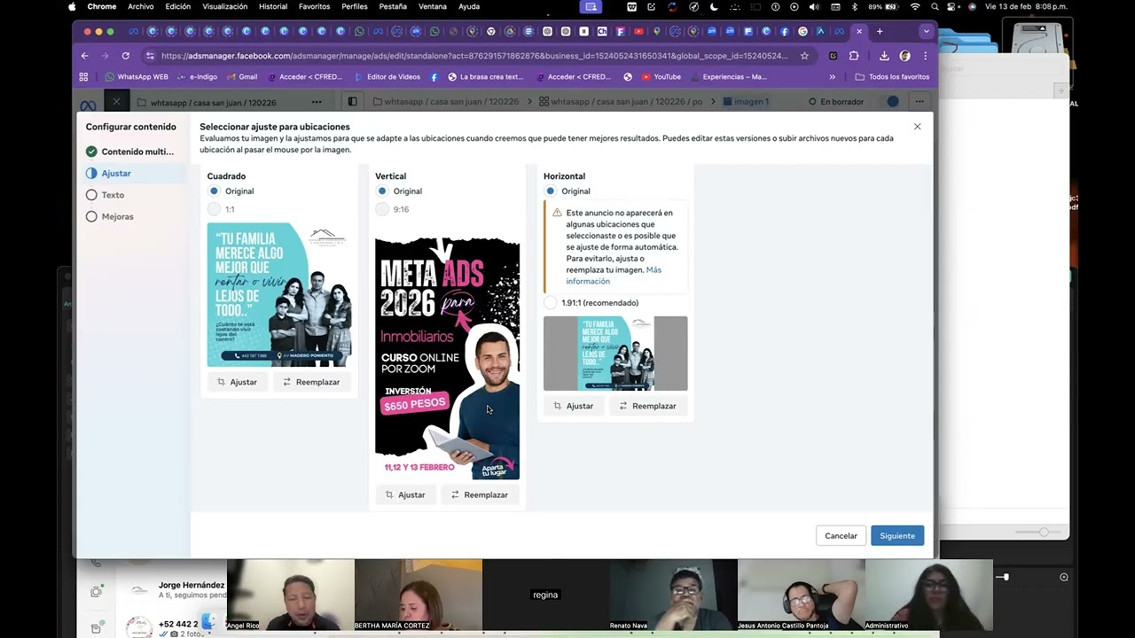
Task: Click the orange warning triangle icon
Action: coord(557,213)
